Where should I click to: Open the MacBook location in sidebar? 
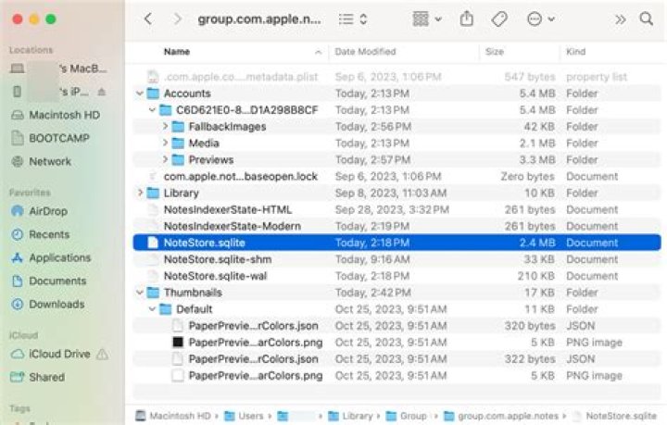[x=58, y=68]
